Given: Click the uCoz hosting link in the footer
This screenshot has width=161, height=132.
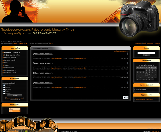Looking at the screenshot, I should [157, 128].
